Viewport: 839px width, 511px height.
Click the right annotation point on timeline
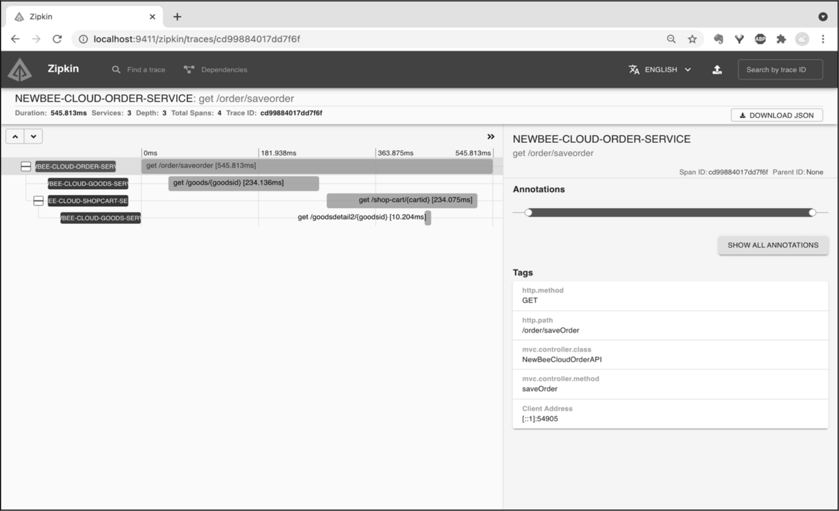coord(812,212)
